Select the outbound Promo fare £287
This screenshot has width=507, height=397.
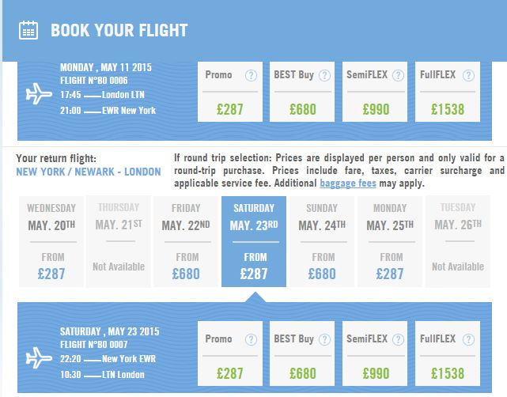coord(230,92)
